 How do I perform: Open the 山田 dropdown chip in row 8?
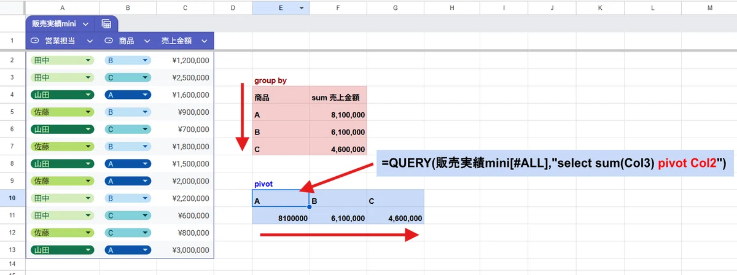(x=62, y=164)
